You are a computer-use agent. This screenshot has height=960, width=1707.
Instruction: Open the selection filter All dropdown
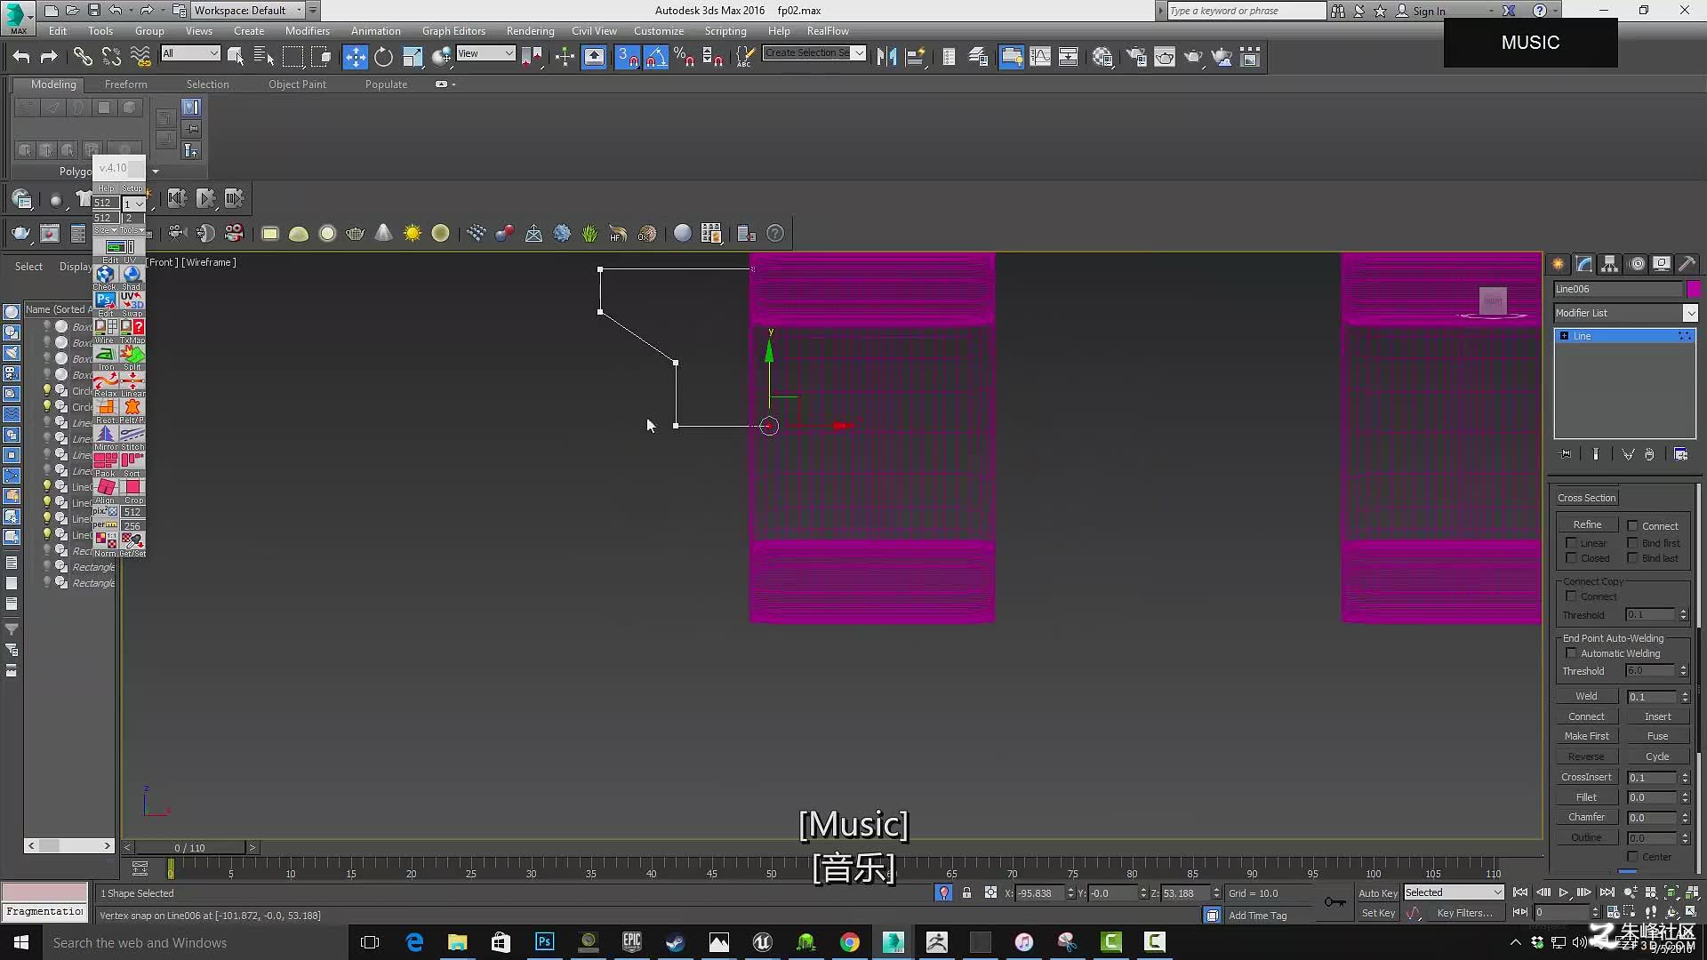tap(190, 53)
